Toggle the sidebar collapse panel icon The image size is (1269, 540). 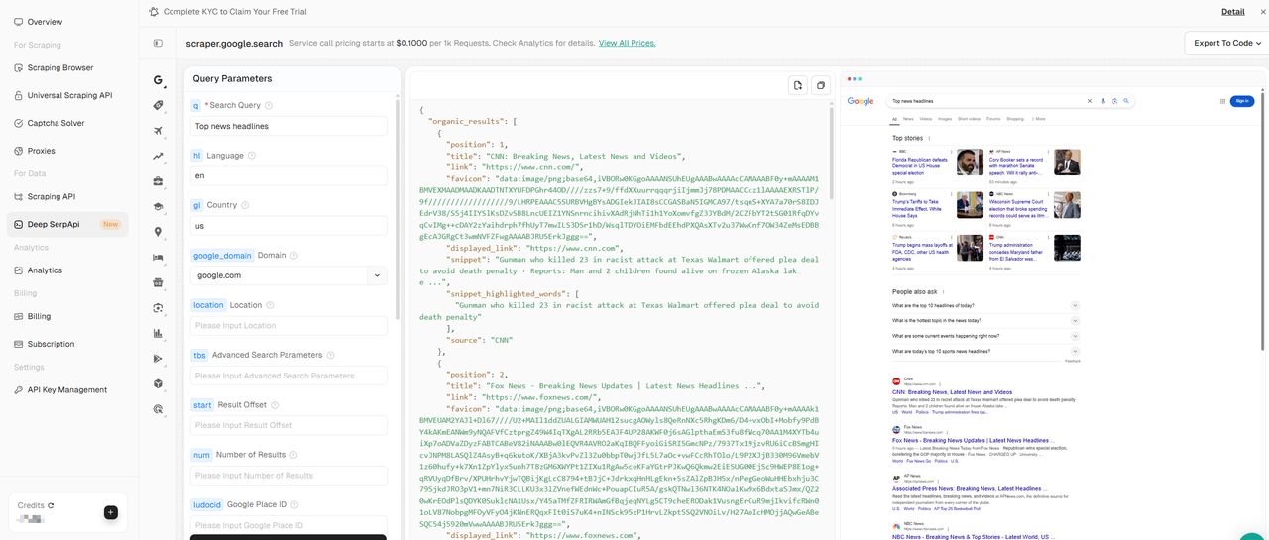click(158, 44)
